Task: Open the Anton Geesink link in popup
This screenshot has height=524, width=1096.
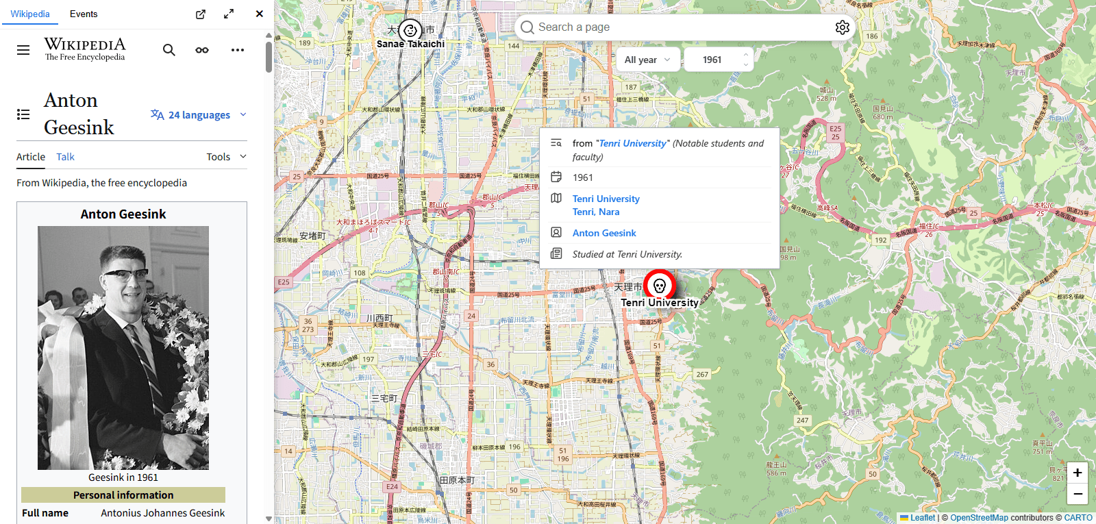Action: click(604, 233)
